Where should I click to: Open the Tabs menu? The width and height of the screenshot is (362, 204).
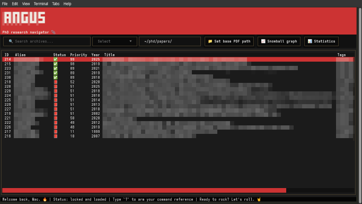pyautogui.click(x=56, y=4)
